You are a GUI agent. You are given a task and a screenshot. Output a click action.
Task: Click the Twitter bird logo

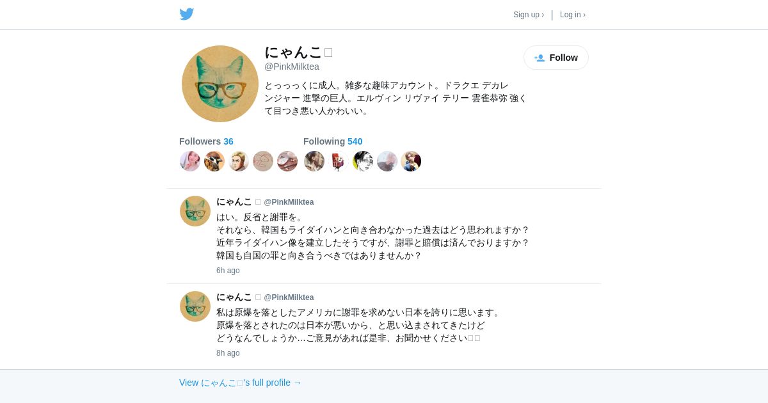[x=186, y=14]
